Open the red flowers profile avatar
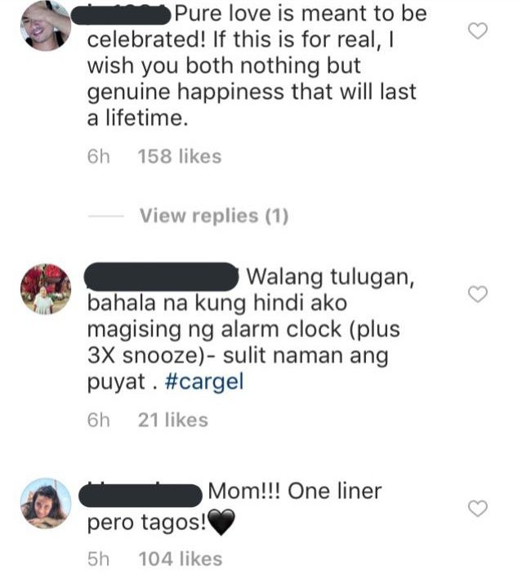Image resolution: width=522 pixels, height=575 pixels. pos(46,288)
